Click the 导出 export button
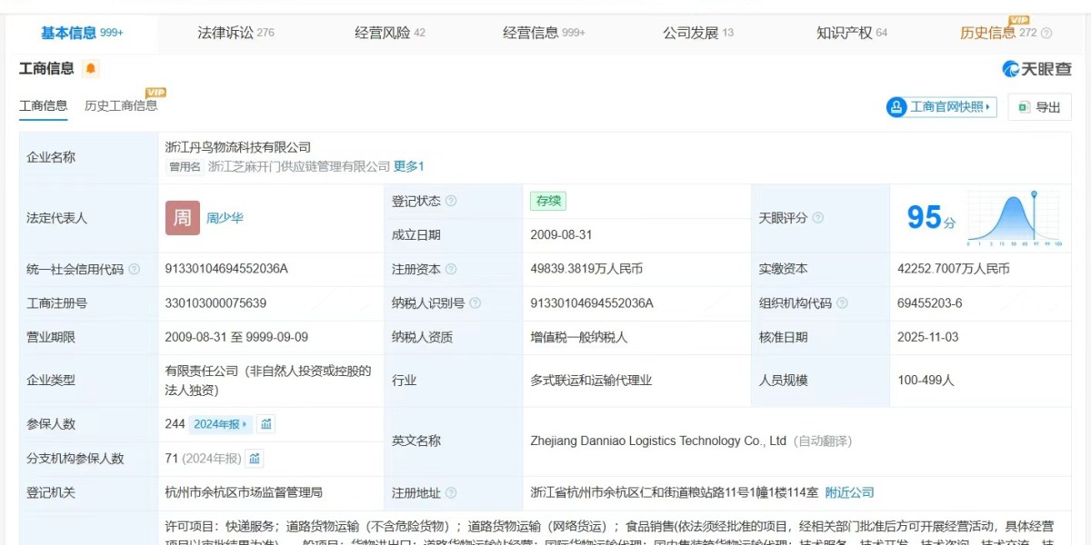This screenshot has width=1091, height=545. tap(1038, 107)
